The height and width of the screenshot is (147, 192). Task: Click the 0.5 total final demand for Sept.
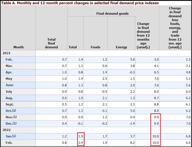(x=64, y=104)
